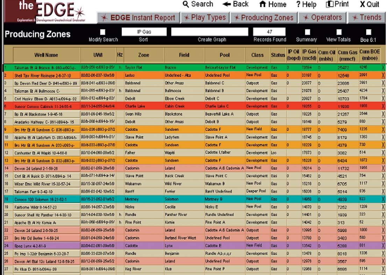
Task: Remove row 18 Conoco 100 Solomon with X
Action: pyautogui.click(x=383, y=199)
